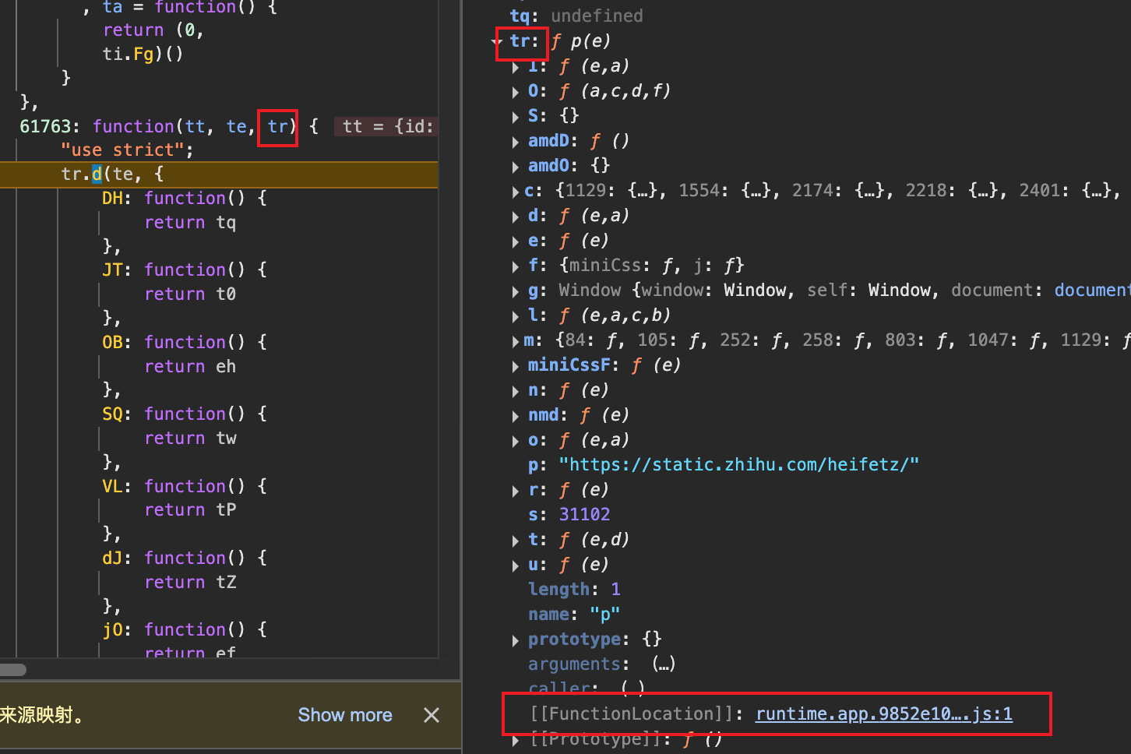Select the s: 31102 value
Image resolution: width=1131 pixels, height=754 pixels.
tap(584, 514)
